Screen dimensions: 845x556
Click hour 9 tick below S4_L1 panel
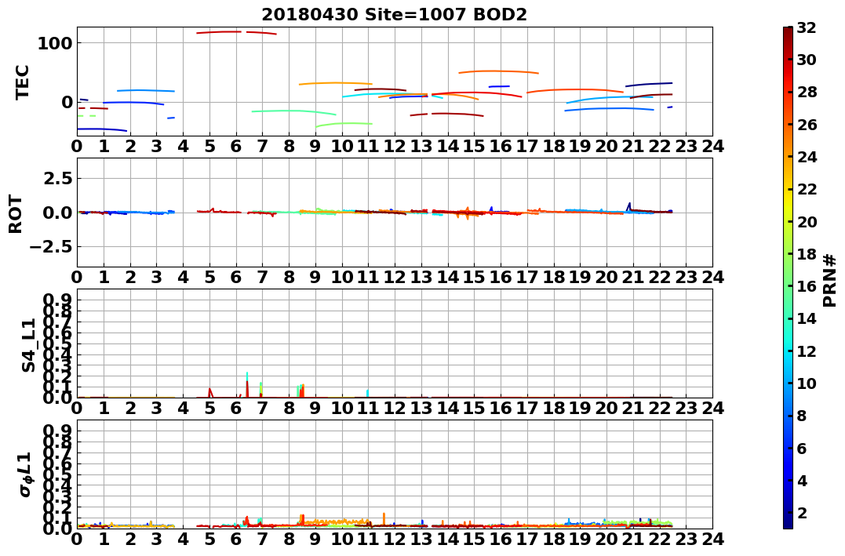click(315, 408)
